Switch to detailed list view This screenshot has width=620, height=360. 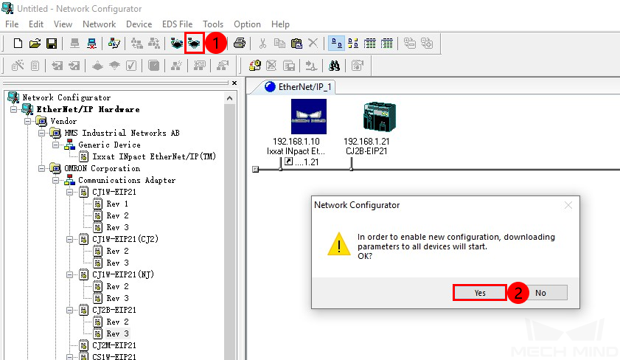click(369, 43)
